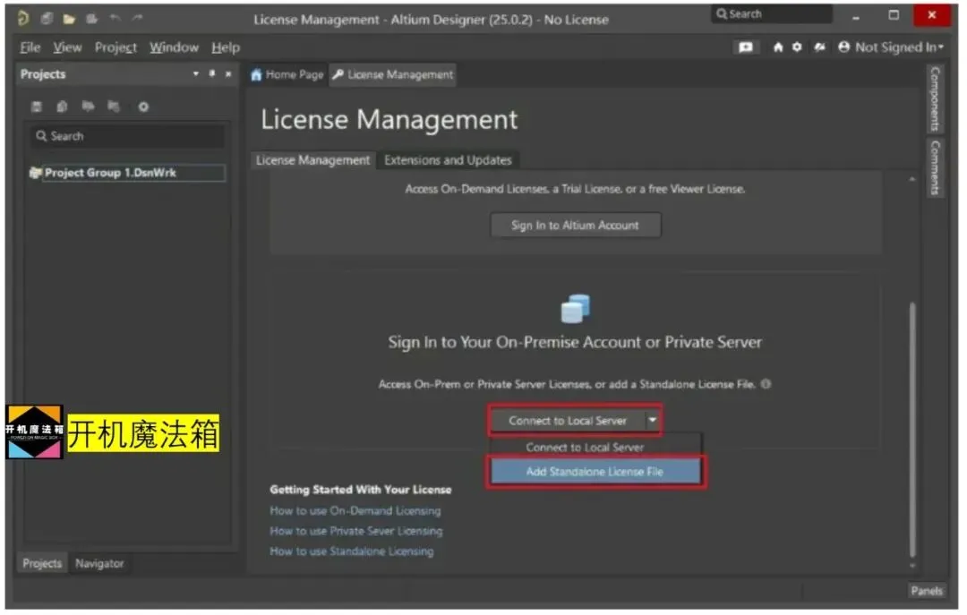
Task: Click the home icon in the top-right toolbar
Action: click(778, 47)
